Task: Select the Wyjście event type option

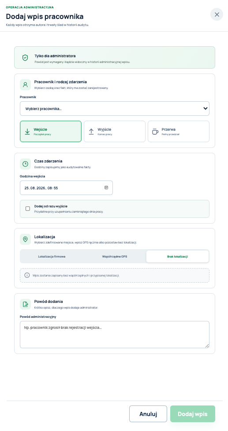Action: point(115,131)
